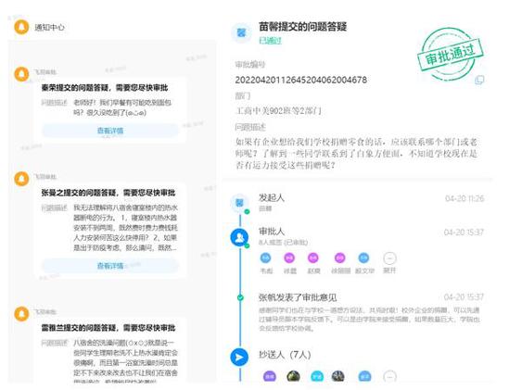This screenshot has width=509, height=390.
Task: Expand the CC recipients list
Action: (x=389, y=376)
